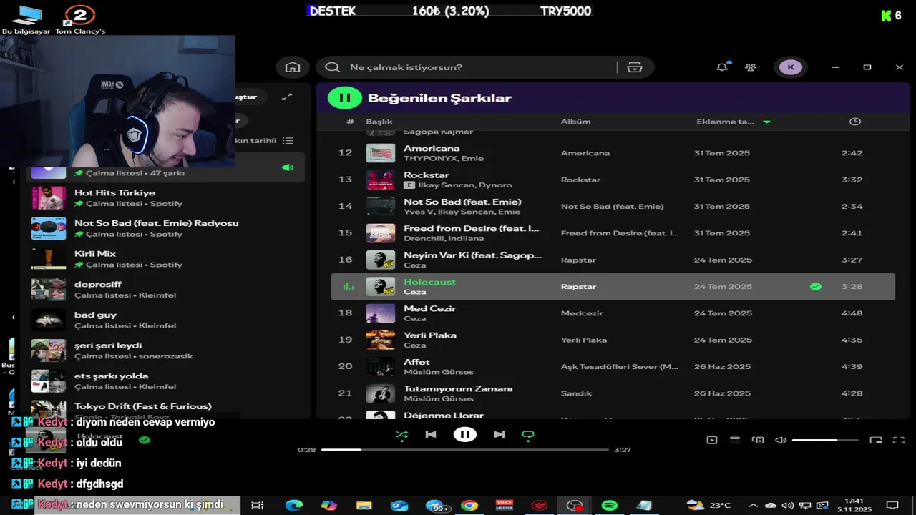Open the 'Rapstar' album link in Holocaust row
The width and height of the screenshot is (916, 515).
[x=578, y=287]
